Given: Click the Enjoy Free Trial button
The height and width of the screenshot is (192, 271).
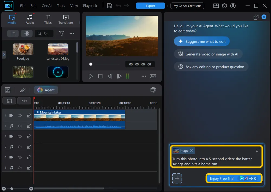Looking at the screenshot, I should click(x=234, y=178).
